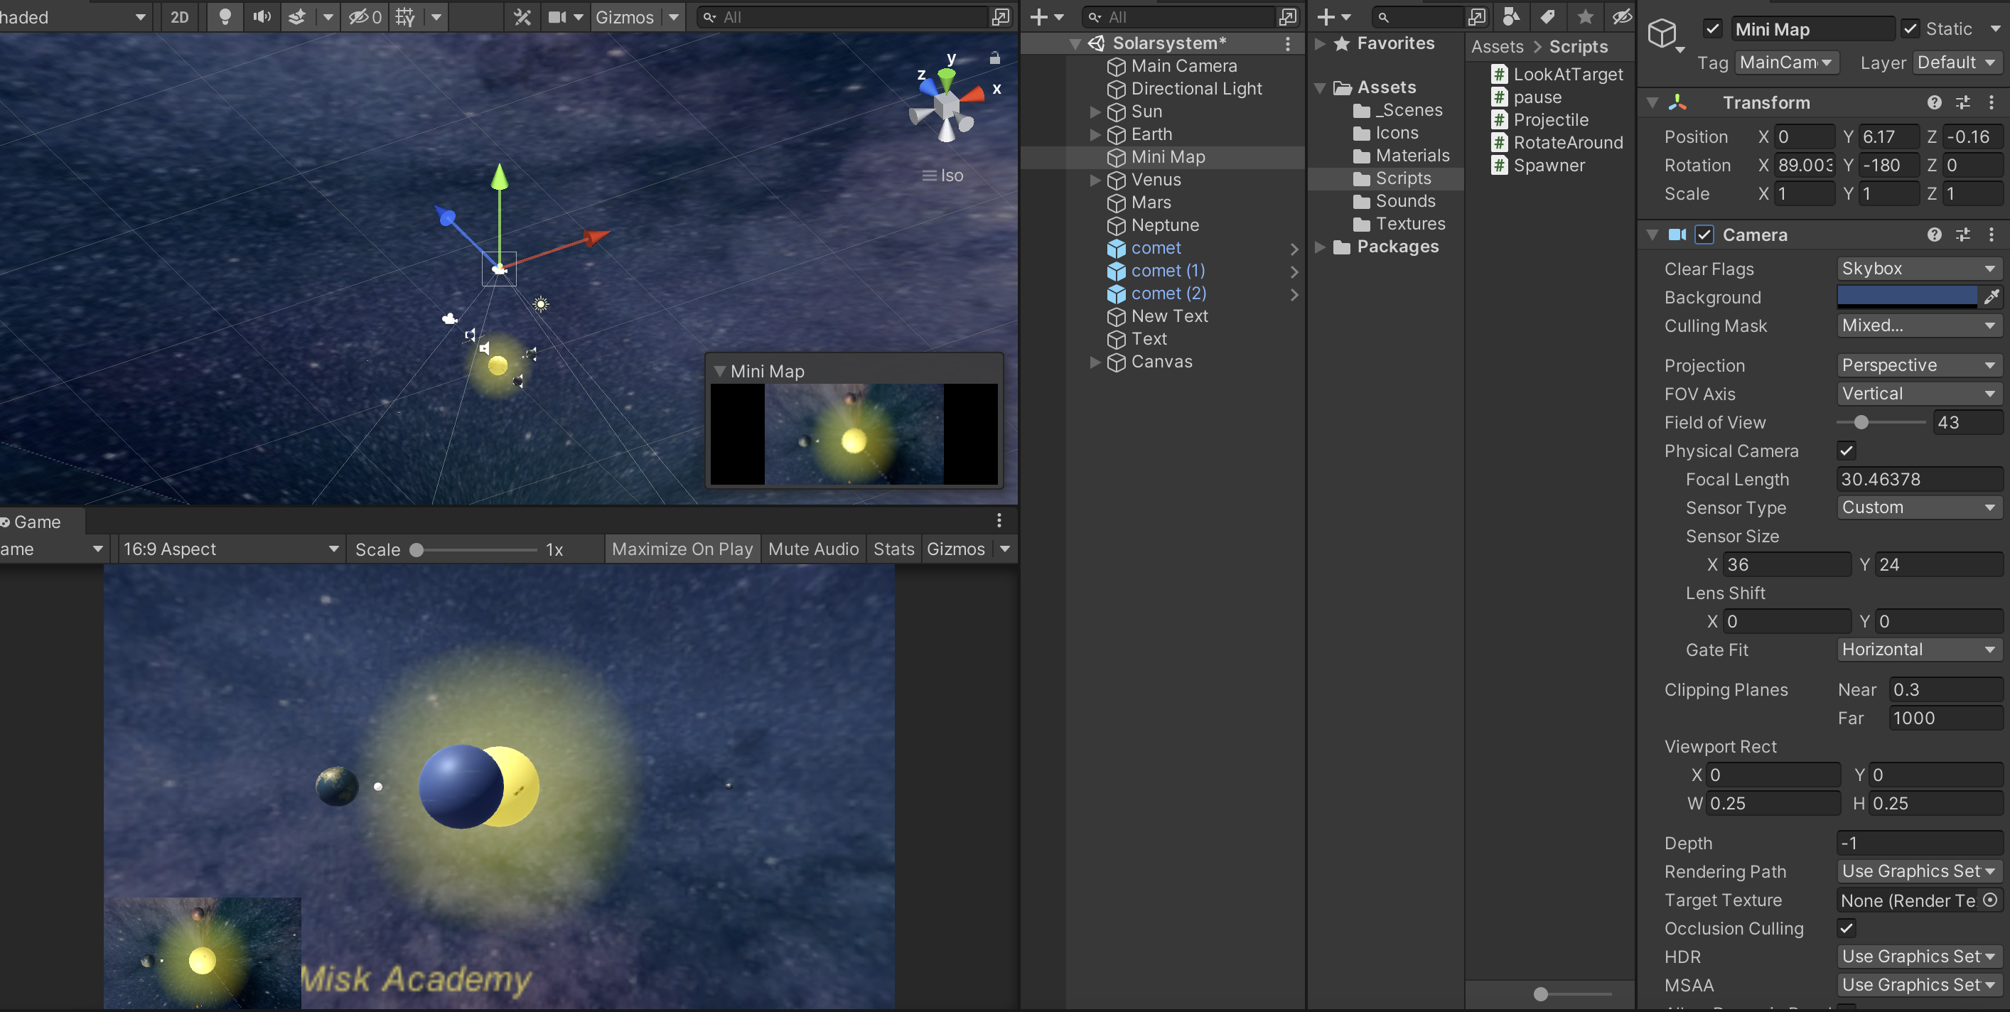
Task: Click search by type icon in Project panel
Action: [x=1511, y=16]
